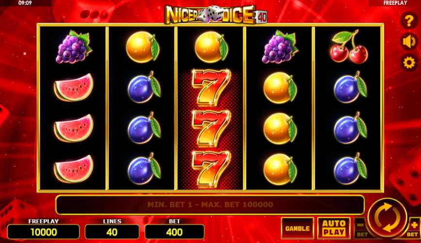Click the min/max bet message bar
Viewport: 421px width, 243px height.
coord(210,205)
